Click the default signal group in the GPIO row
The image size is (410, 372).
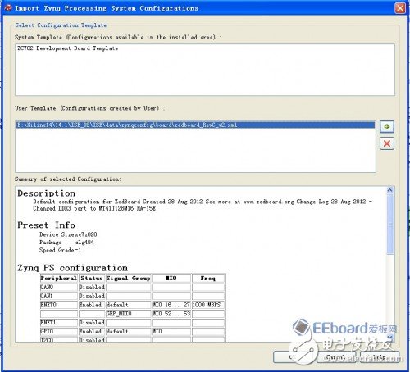coord(129,331)
